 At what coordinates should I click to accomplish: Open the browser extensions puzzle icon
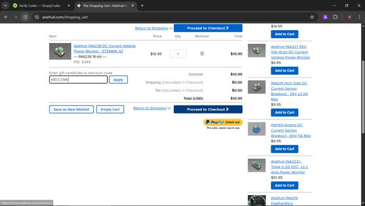(335, 17)
